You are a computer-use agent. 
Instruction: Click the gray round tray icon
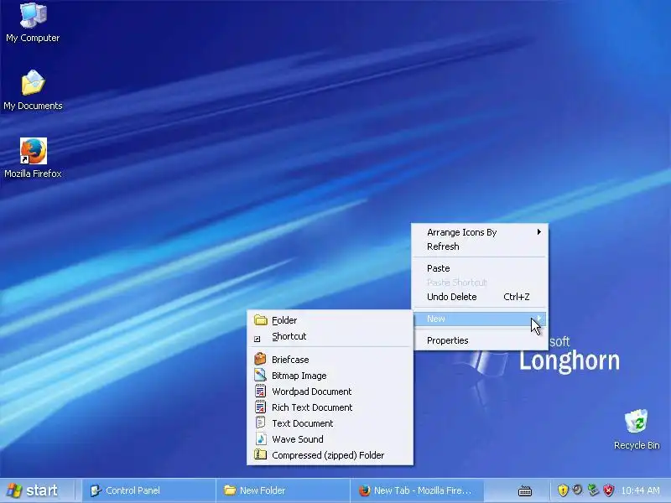point(578,490)
